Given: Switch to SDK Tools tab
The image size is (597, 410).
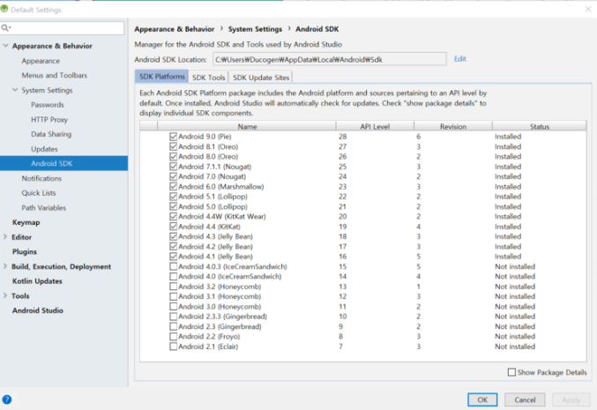Looking at the screenshot, I should click(x=209, y=78).
